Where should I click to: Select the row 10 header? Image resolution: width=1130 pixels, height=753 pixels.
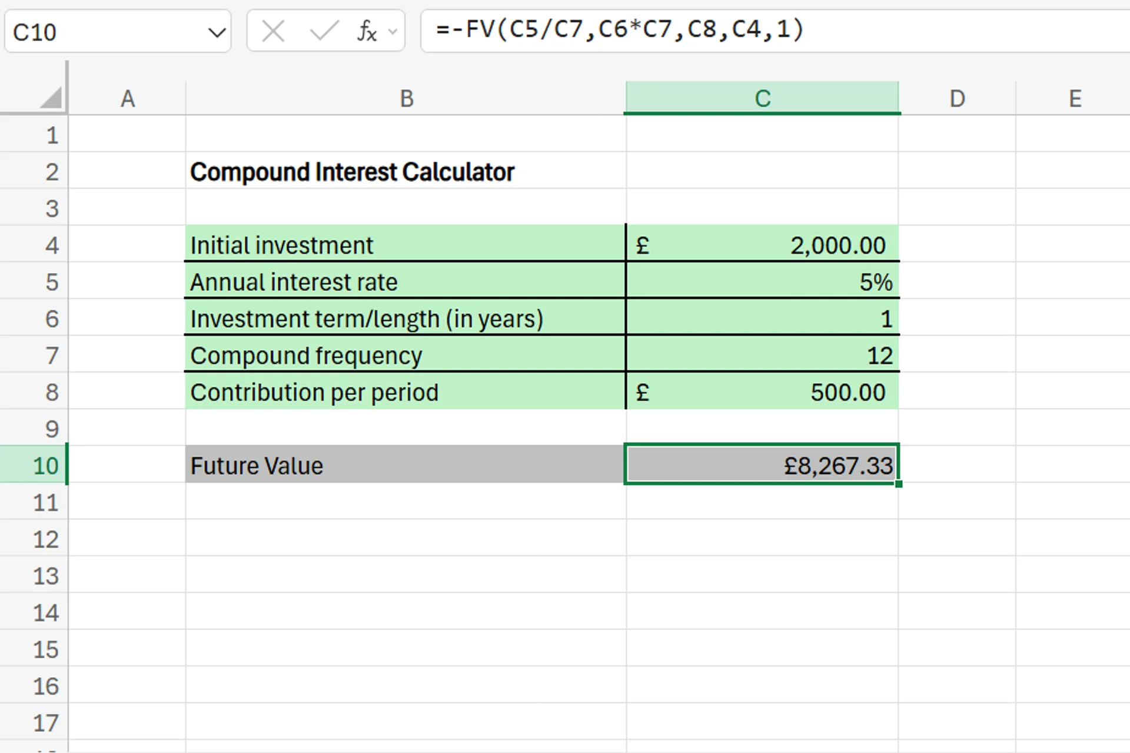[x=45, y=466]
